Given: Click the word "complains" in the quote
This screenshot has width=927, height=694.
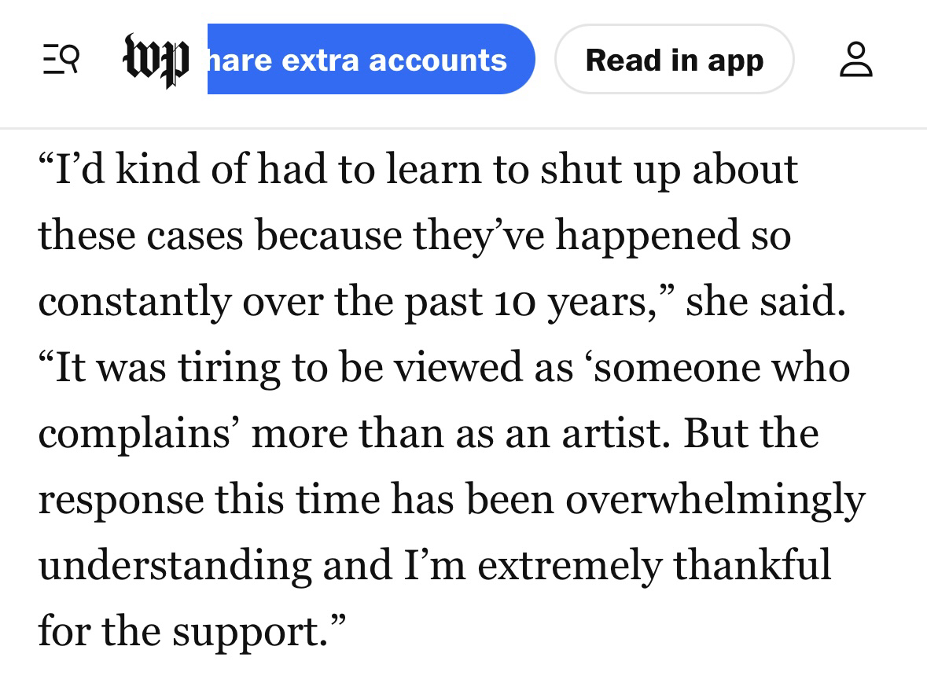Looking at the screenshot, I should coord(140,435).
